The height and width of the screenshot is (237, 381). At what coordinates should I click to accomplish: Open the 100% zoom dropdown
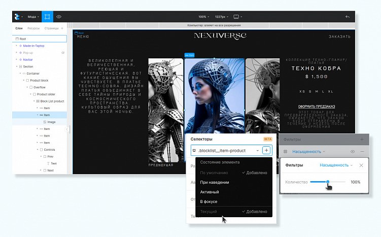204,17
